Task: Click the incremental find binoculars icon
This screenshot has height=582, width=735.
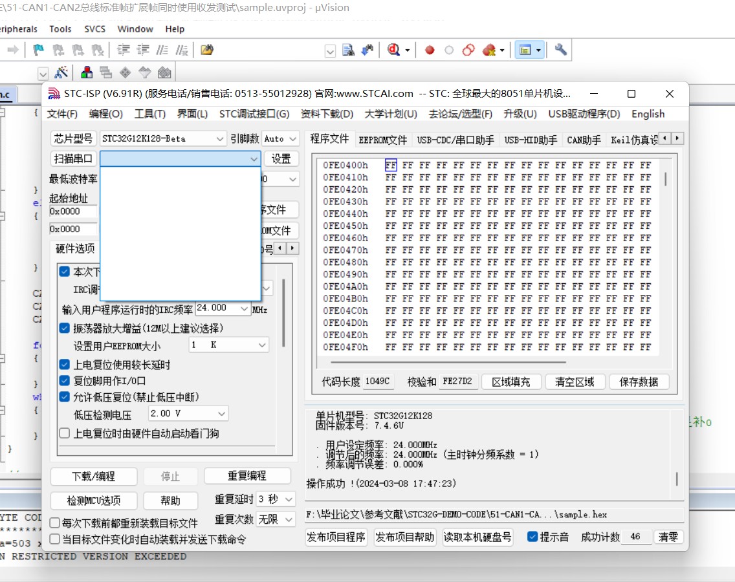Action: (x=367, y=50)
